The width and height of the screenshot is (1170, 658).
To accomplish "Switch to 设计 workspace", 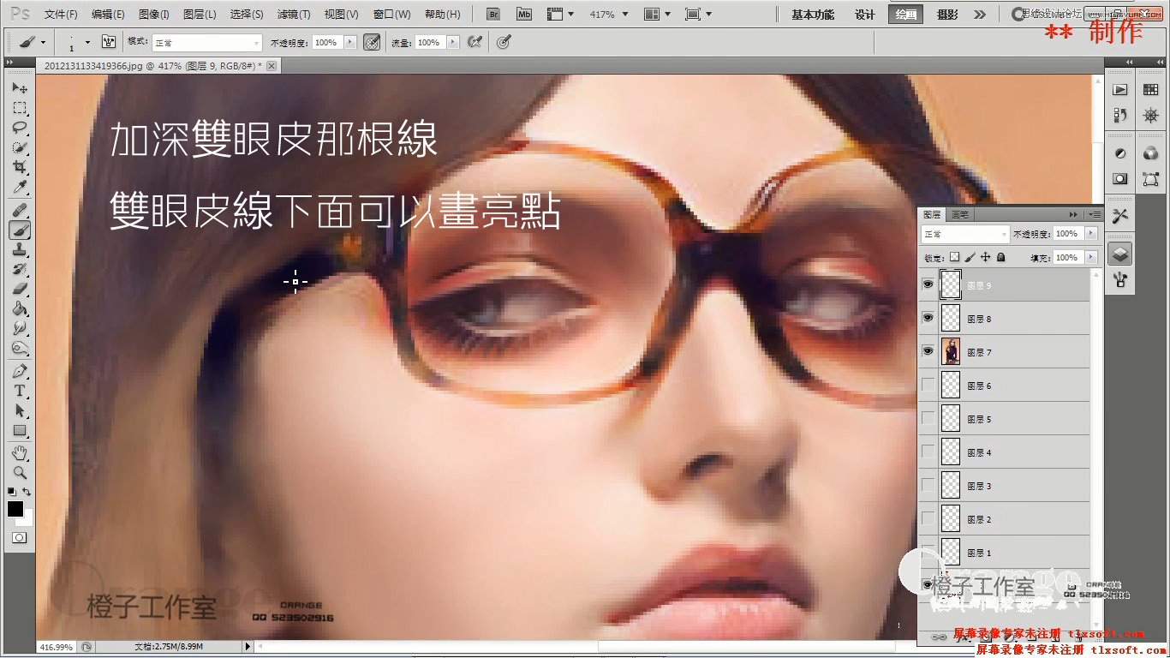I will click(x=865, y=15).
